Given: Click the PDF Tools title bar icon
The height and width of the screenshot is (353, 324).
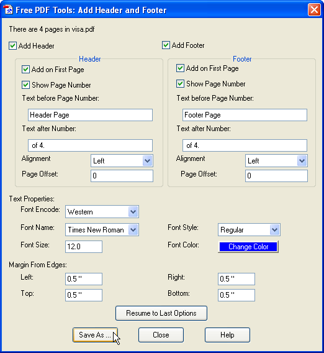Looking at the screenshot, I should [x=8, y=10].
